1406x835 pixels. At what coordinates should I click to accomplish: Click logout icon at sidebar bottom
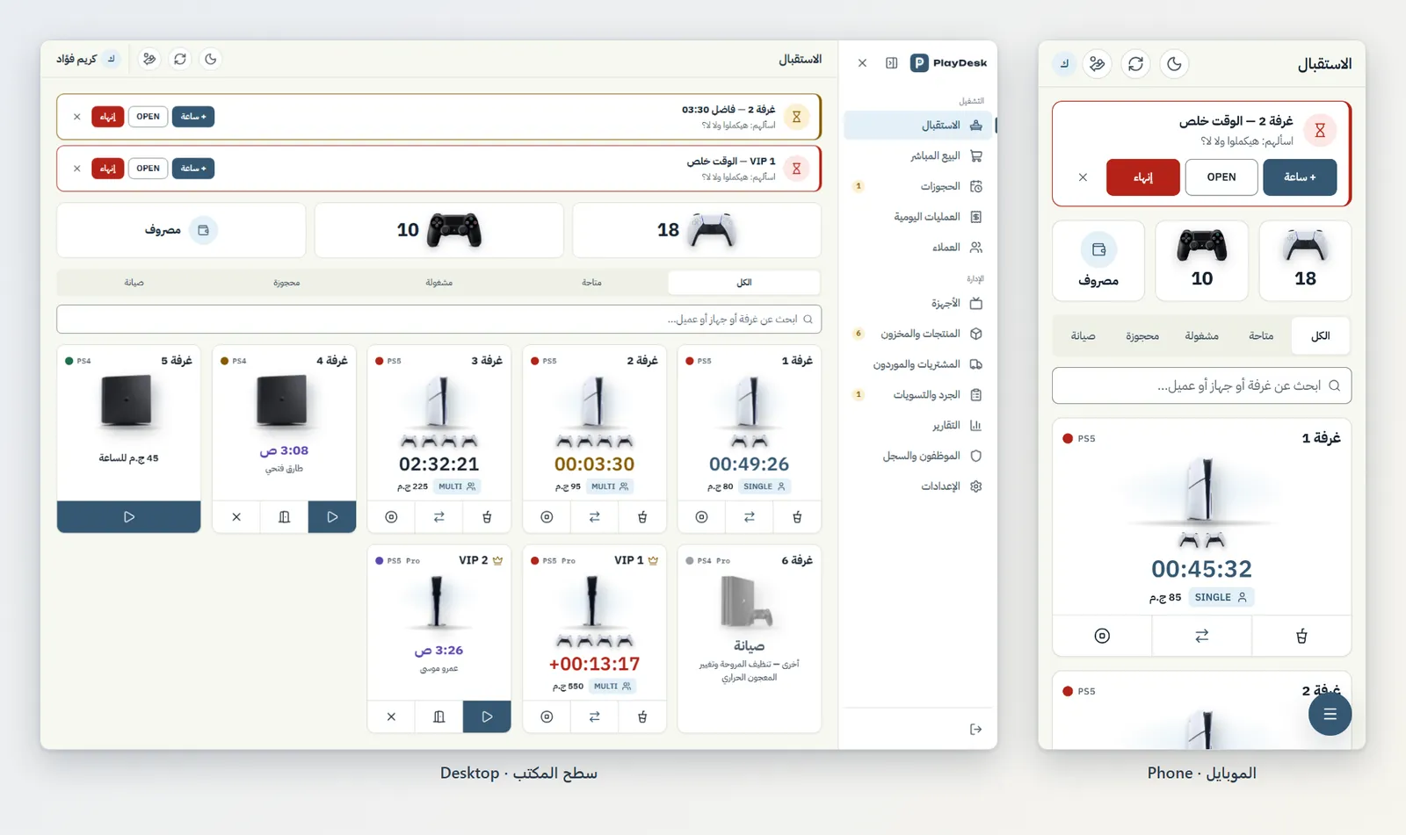point(975,730)
